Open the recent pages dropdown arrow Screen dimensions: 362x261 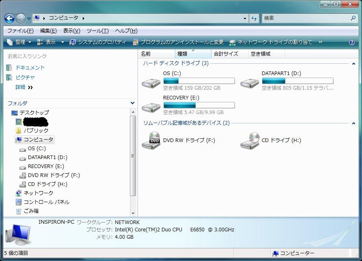pyautogui.click(x=29, y=19)
